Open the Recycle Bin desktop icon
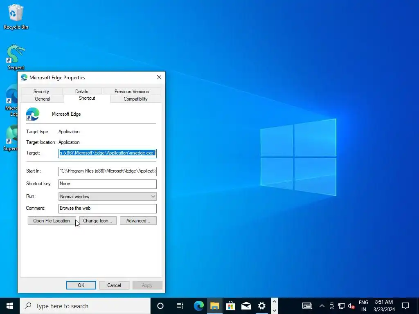 coord(16,16)
